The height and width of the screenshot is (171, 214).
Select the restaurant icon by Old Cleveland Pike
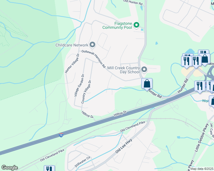pos(49,168)
